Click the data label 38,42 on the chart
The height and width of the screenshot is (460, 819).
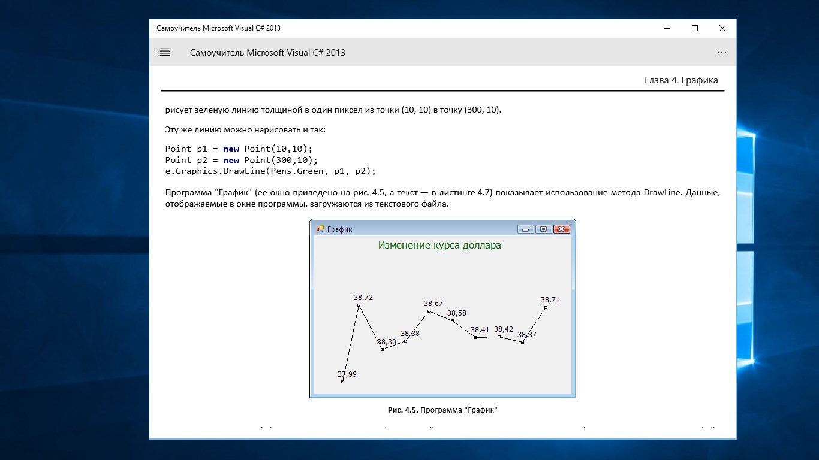504,329
